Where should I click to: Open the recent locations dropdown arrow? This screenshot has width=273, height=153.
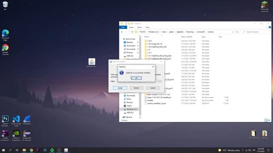tap(129, 32)
